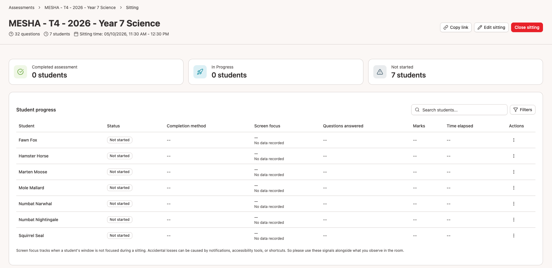Select student name Squirrel Seal
This screenshot has height=268, width=552.
(x=31, y=236)
